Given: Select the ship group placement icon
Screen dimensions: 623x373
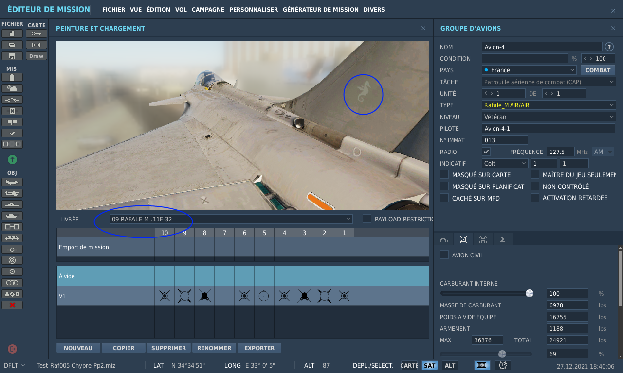Looking at the screenshot, I should (12, 204).
